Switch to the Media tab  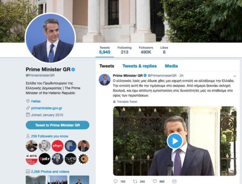[x=171, y=66]
